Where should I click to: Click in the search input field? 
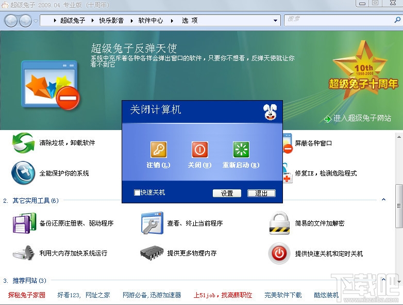(x=339, y=20)
